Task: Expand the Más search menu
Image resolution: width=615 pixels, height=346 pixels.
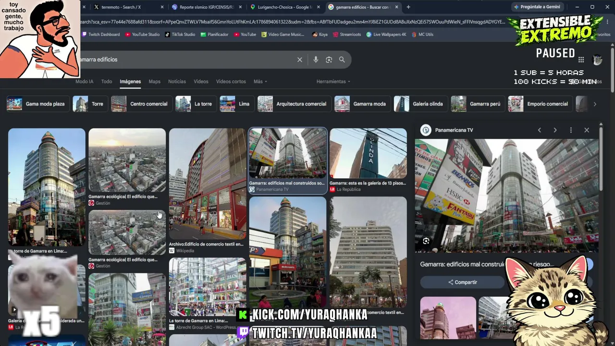Action: 260,82
